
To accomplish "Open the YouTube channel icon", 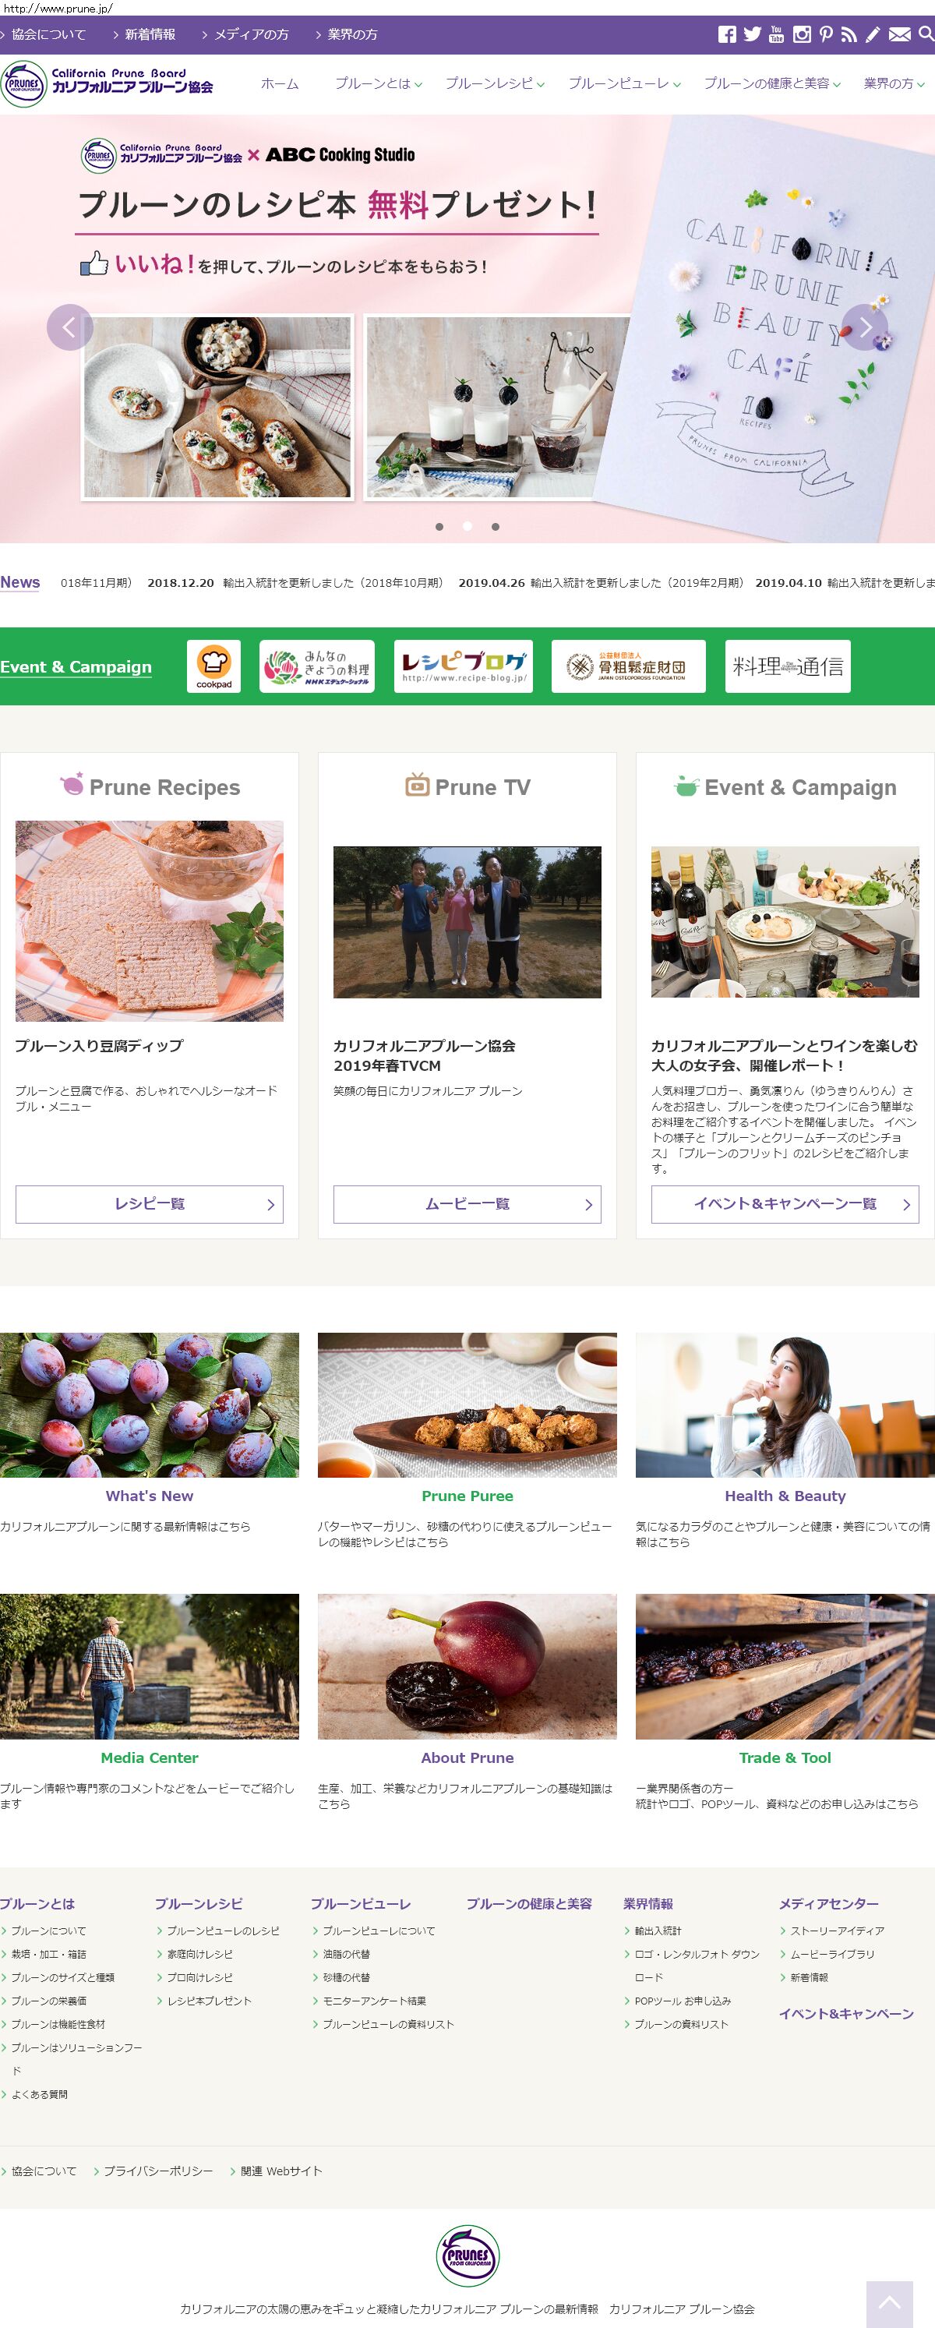I will (x=776, y=34).
